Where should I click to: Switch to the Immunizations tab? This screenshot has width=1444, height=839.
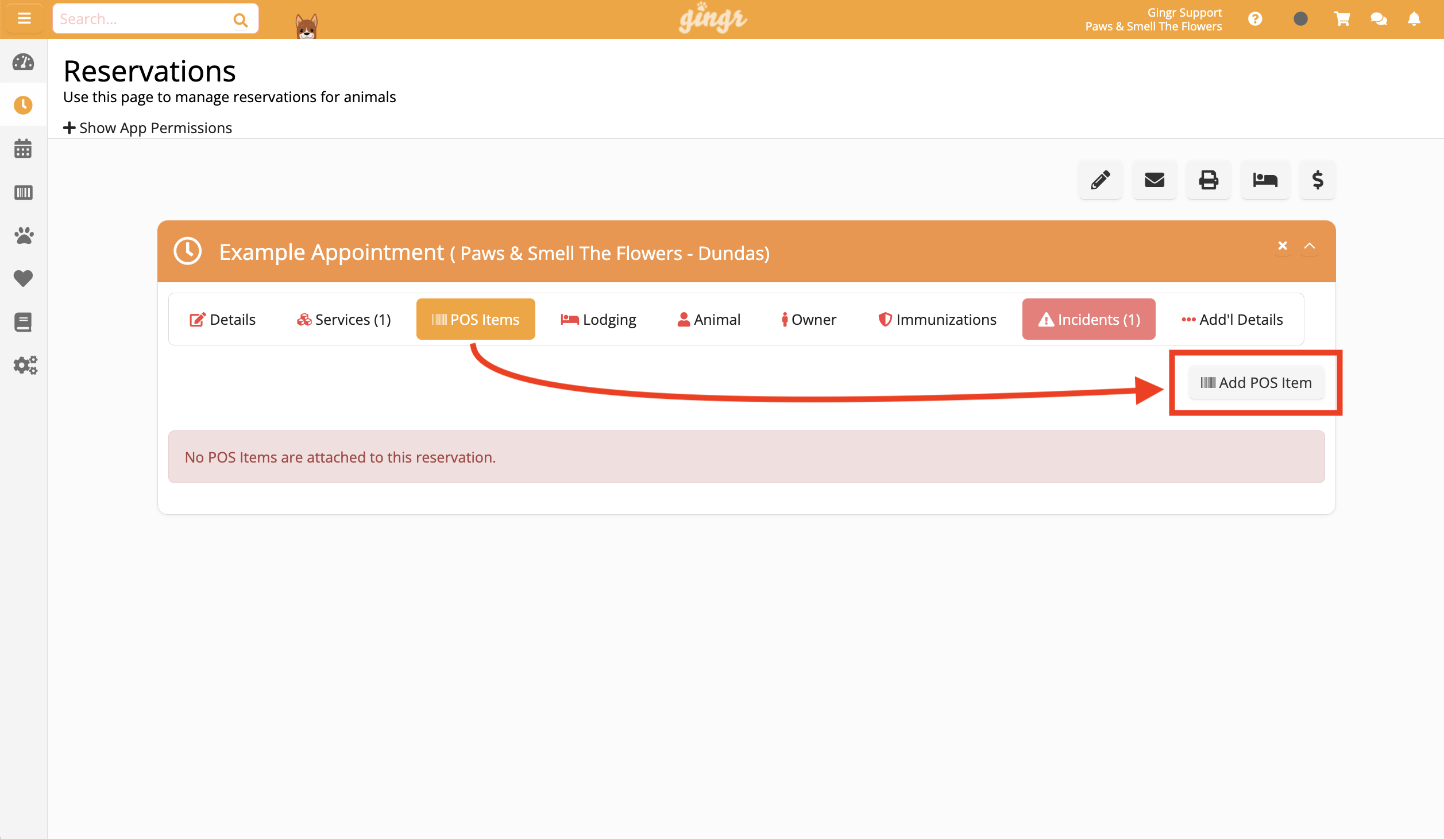pyautogui.click(x=937, y=319)
